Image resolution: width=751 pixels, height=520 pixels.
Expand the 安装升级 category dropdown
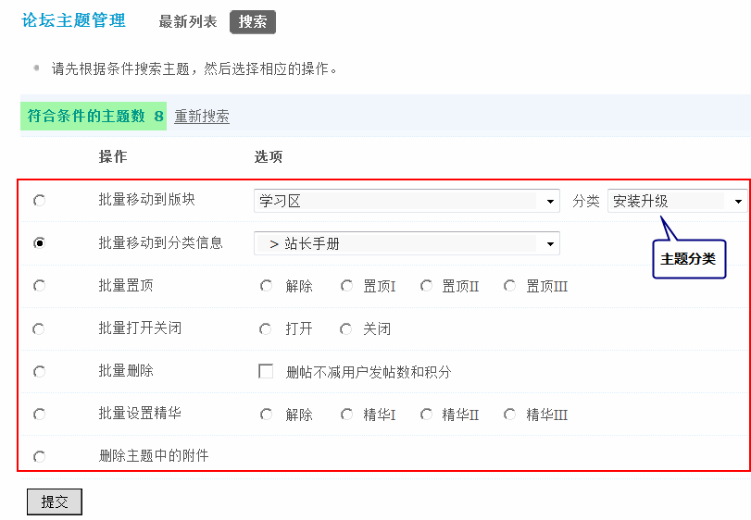point(677,201)
